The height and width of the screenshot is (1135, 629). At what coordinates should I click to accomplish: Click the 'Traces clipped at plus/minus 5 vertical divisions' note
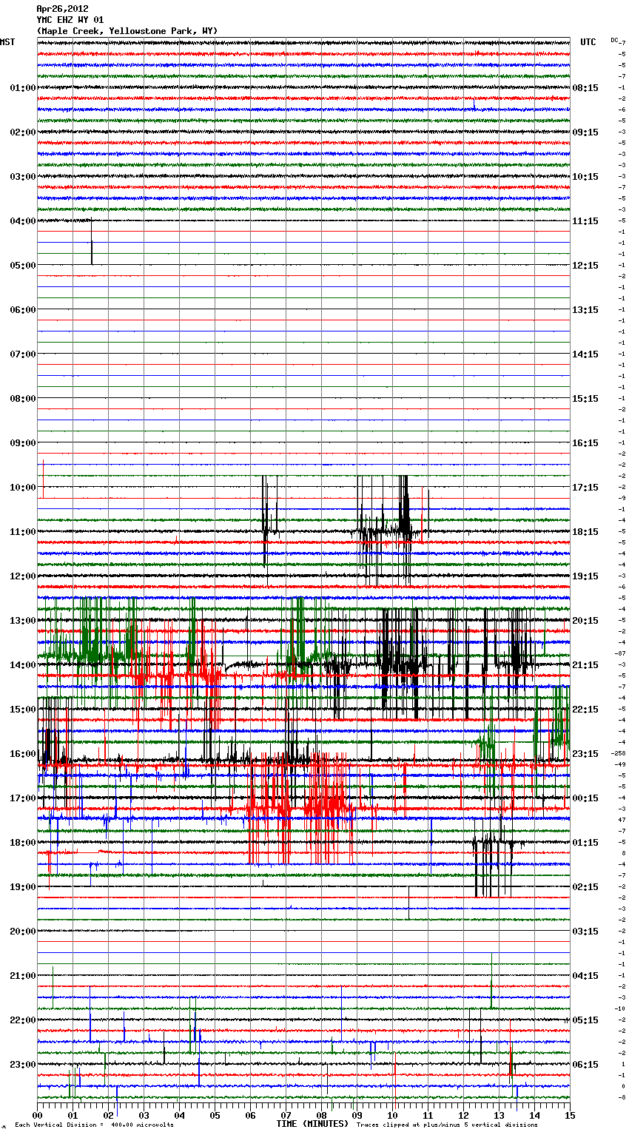coord(447,1125)
